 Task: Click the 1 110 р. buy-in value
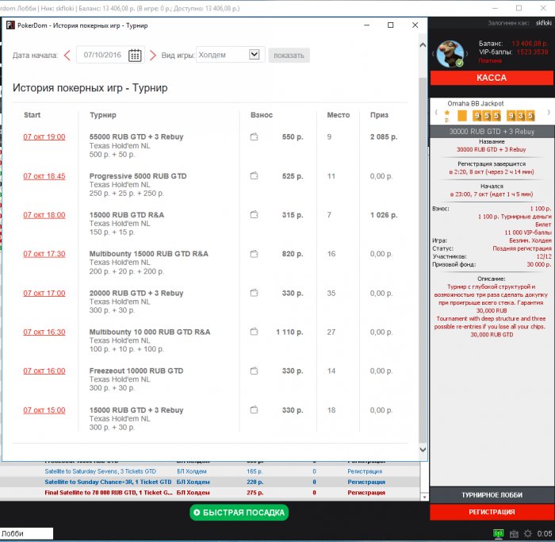point(289,332)
